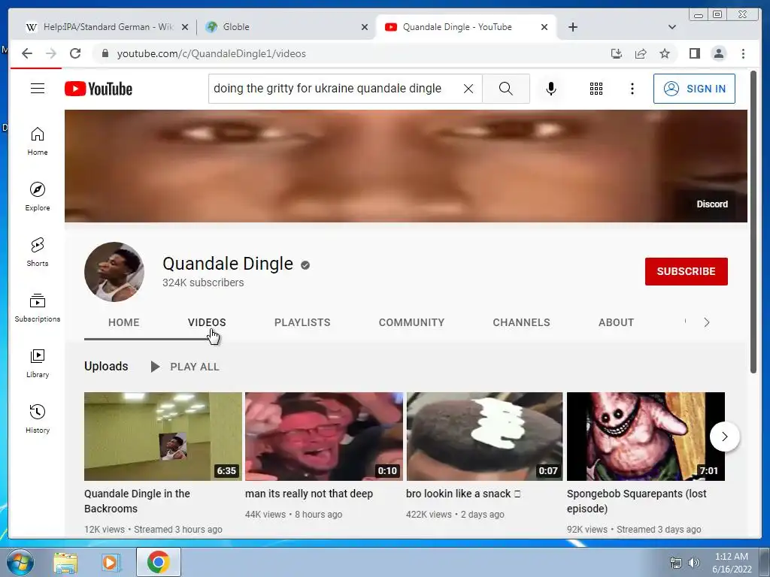Open 'bro lookin like a snack' thumbnail
Viewport: 770px width, 577px height.
(485, 437)
